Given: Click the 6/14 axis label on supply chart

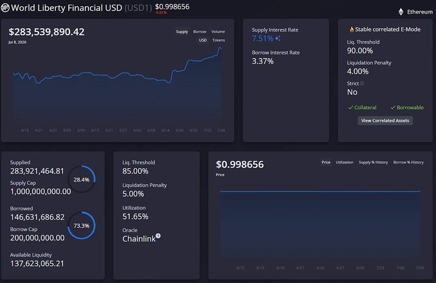Looking at the screenshot, I should point(166,130).
